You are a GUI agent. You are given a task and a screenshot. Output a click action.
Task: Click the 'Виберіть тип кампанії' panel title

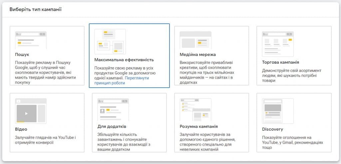35,10
